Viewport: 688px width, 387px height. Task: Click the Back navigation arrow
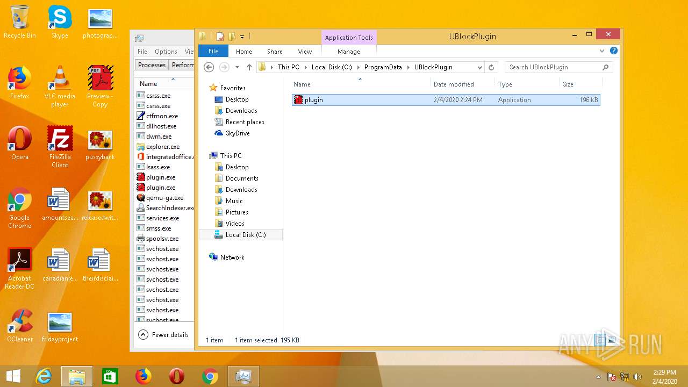click(209, 67)
